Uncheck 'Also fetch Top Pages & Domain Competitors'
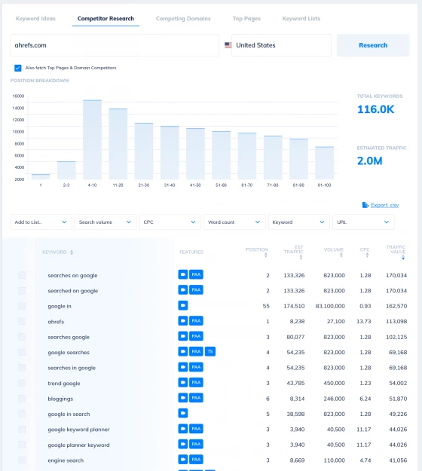The height and width of the screenshot is (471, 422). (x=18, y=68)
